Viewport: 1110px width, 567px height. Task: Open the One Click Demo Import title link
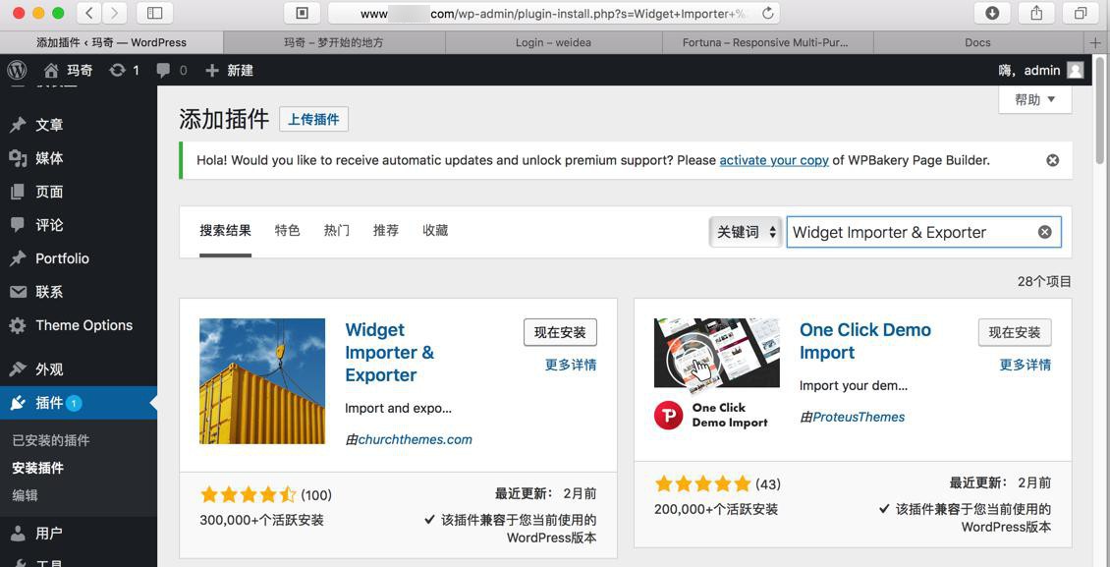click(865, 341)
